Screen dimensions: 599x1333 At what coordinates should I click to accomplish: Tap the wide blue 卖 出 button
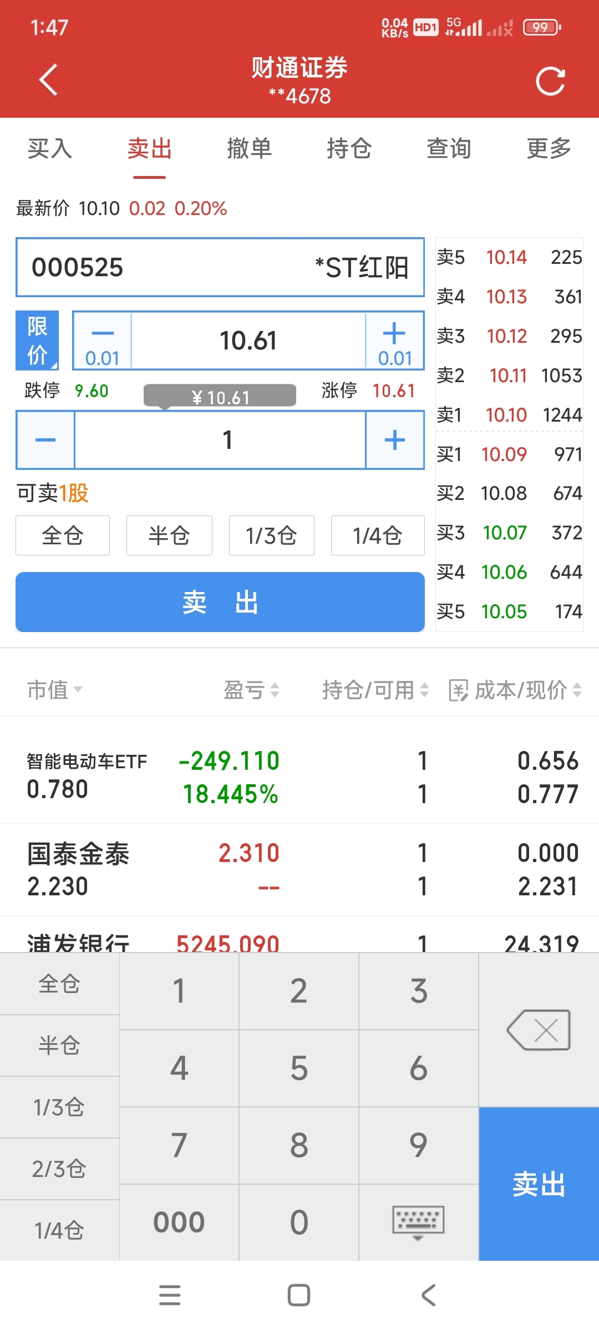(x=220, y=602)
